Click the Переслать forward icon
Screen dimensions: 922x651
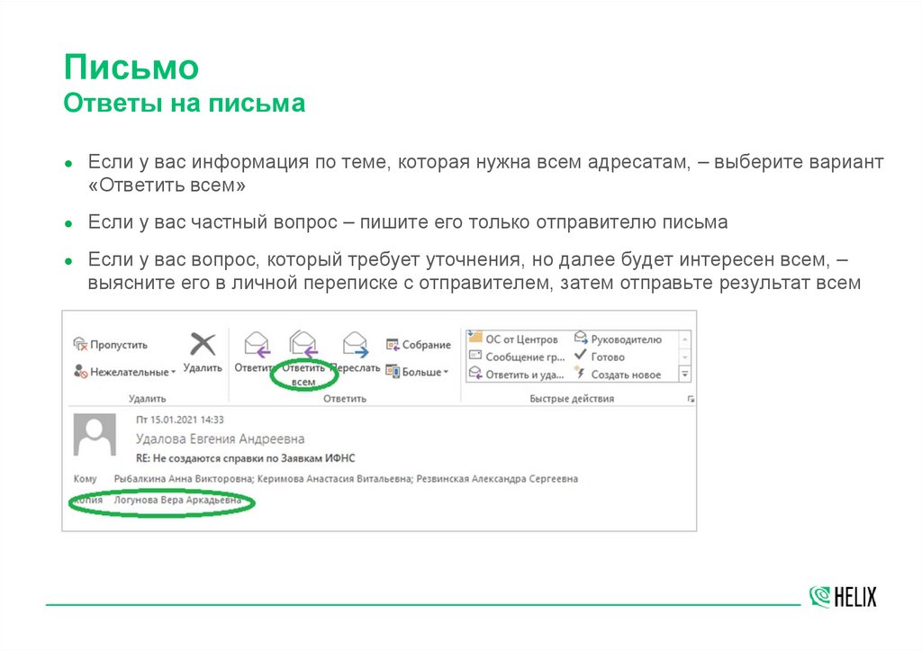pyautogui.click(x=355, y=345)
